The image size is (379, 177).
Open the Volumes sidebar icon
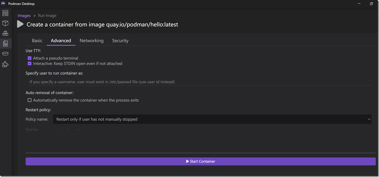5,54
